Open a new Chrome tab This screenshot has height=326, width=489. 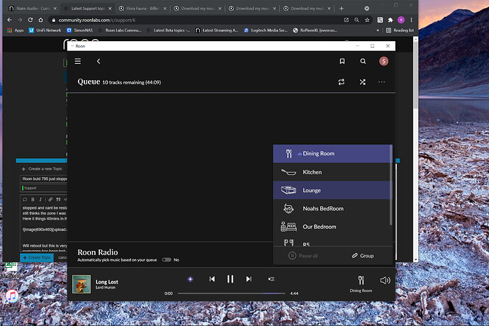(x=342, y=9)
